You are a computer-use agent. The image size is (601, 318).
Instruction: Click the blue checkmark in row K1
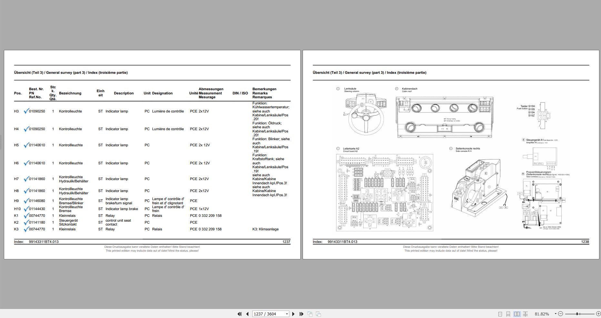click(26, 215)
